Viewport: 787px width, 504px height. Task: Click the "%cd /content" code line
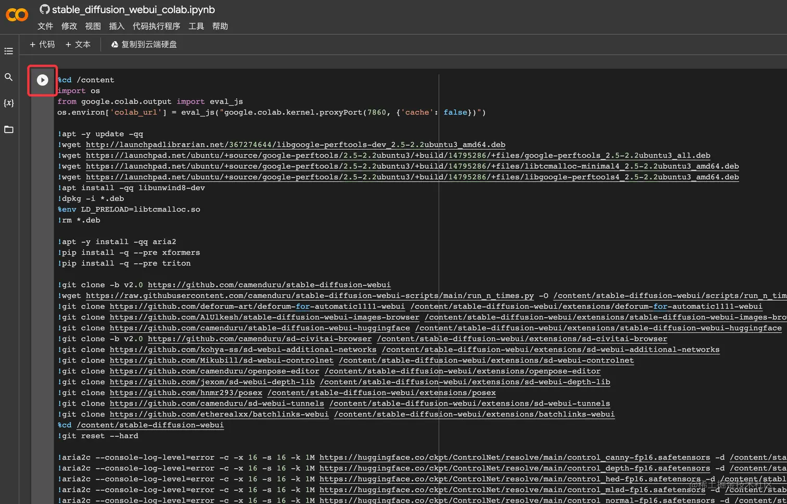pyautogui.click(x=86, y=80)
